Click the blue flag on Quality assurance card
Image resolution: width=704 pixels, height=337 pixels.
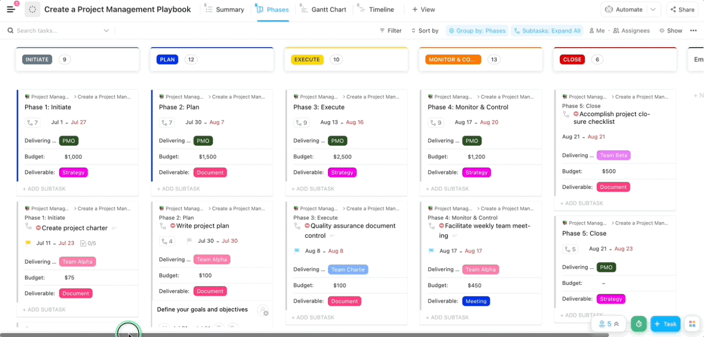(x=297, y=251)
